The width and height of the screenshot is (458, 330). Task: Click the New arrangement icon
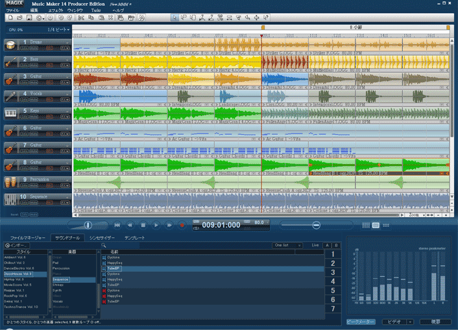pyautogui.click(x=10, y=18)
